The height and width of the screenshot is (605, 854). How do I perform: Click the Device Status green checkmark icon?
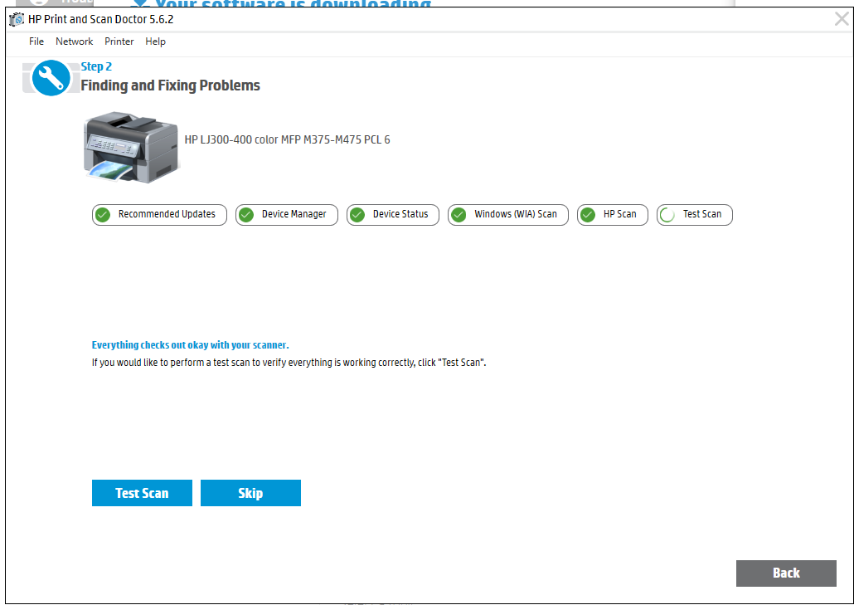(357, 214)
